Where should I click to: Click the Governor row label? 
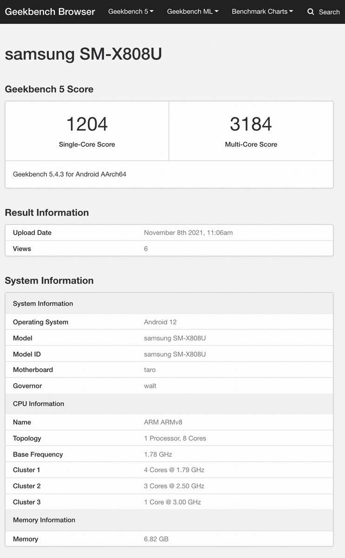[27, 386]
